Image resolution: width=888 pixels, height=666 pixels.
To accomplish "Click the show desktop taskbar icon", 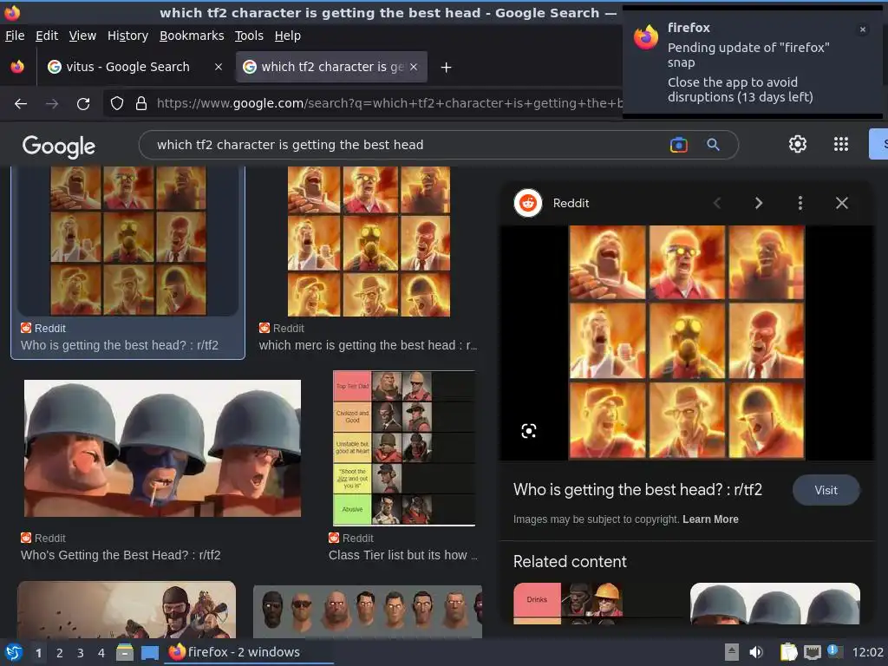I will click(149, 652).
